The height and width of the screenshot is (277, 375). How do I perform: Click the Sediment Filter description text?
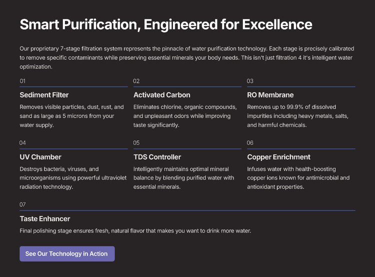coord(71,116)
